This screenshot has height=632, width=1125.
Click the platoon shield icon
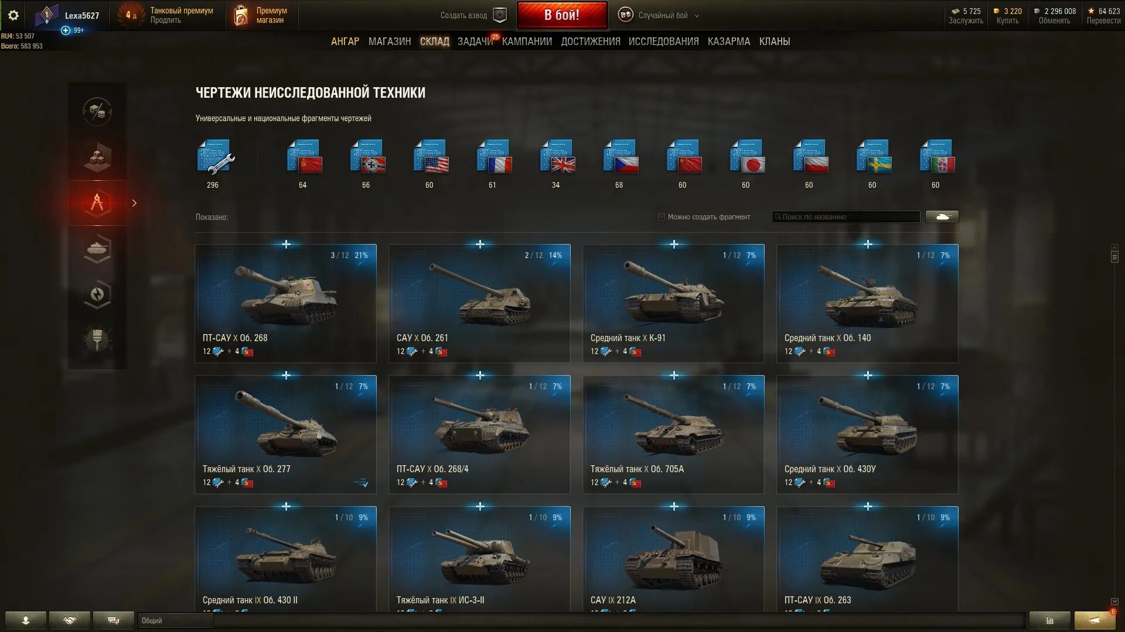[500, 15]
